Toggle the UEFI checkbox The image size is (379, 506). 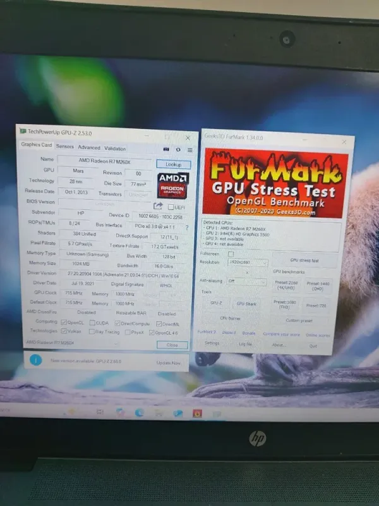point(171,207)
